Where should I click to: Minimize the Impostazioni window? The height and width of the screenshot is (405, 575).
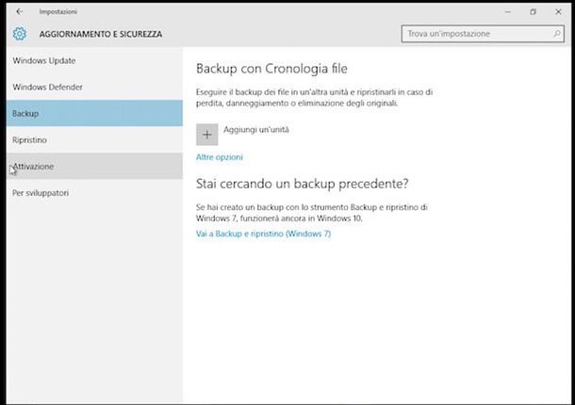pyautogui.click(x=508, y=11)
